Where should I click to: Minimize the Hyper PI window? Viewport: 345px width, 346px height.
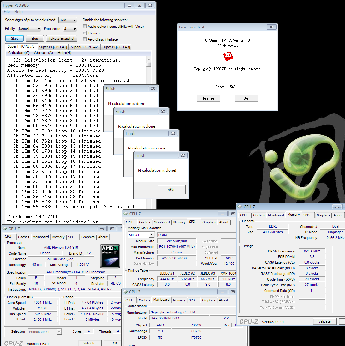tap(129, 5)
